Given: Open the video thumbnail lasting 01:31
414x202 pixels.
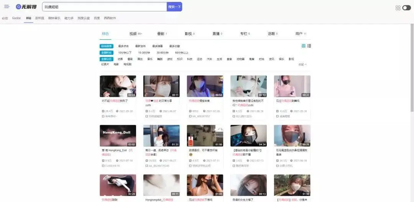Looking at the screenshot, I should [x=161, y=136].
